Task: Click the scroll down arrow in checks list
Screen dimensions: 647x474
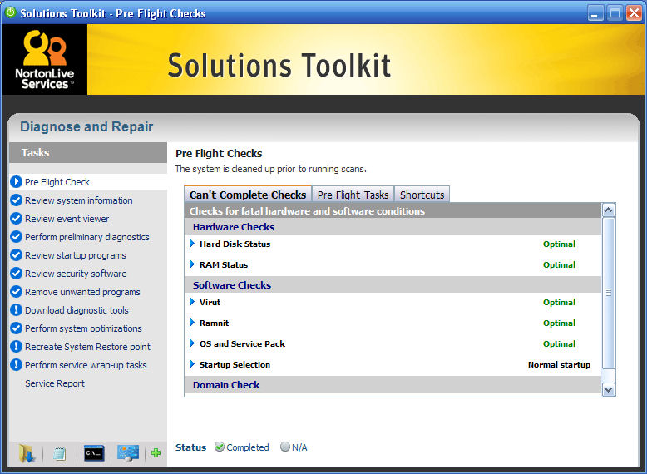Action: pos(608,389)
